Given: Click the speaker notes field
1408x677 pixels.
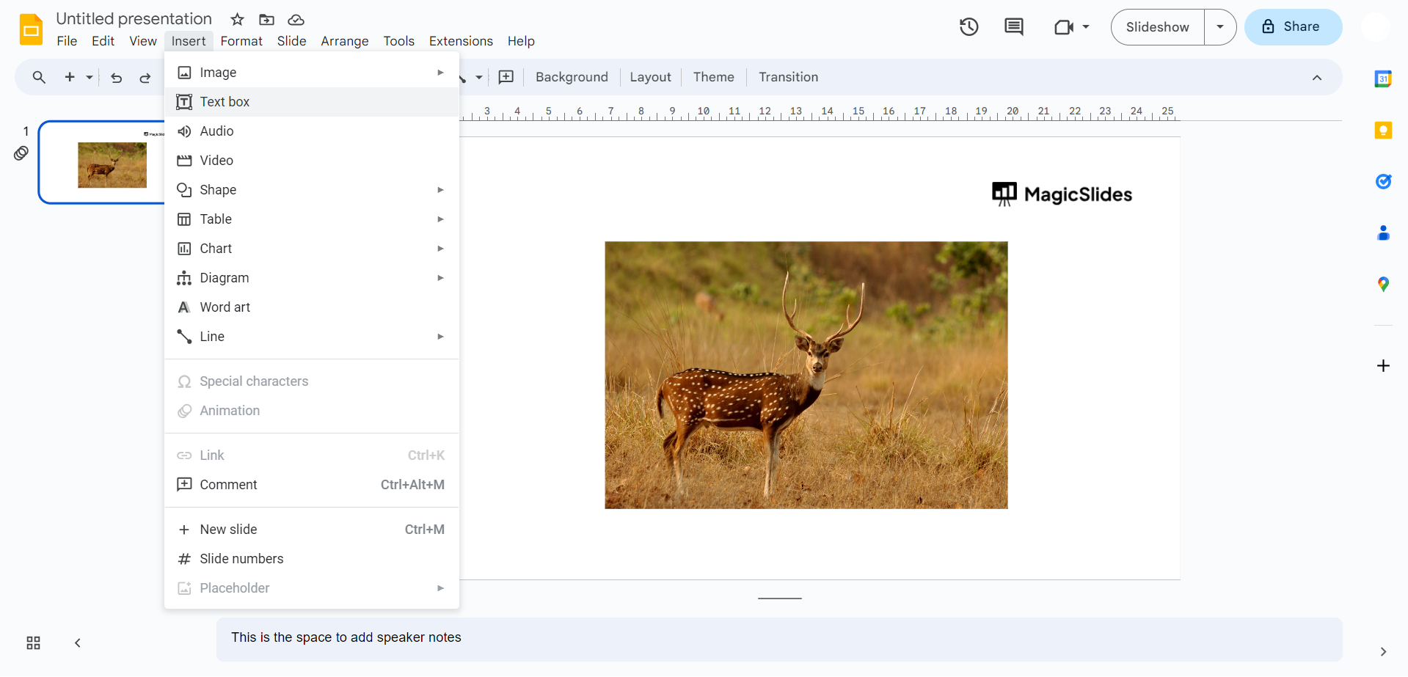Looking at the screenshot, I should click(x=514, y=637).
